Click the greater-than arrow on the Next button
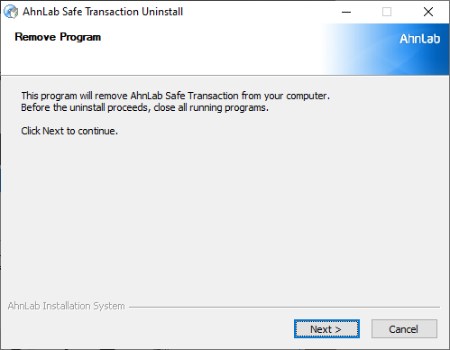450x350 pixels. coord(338,329)
